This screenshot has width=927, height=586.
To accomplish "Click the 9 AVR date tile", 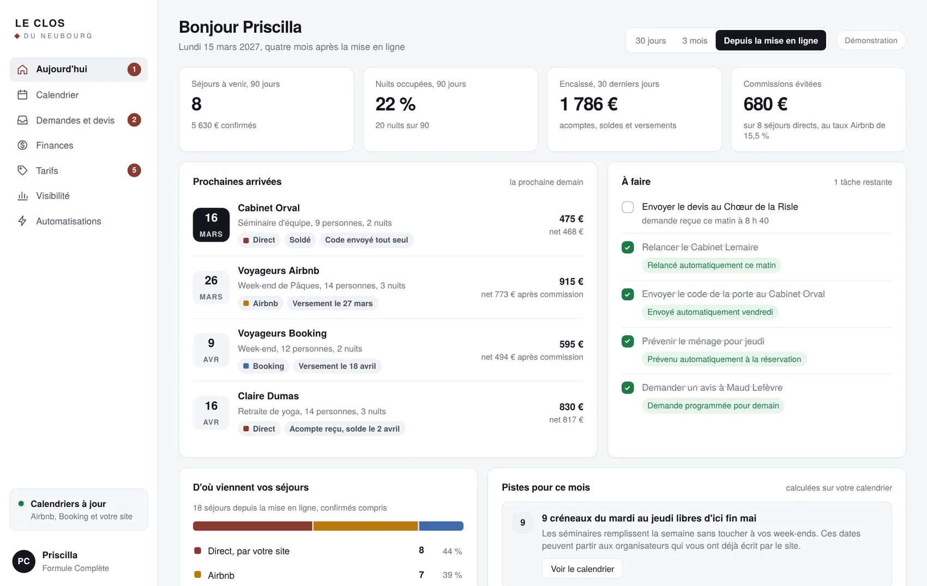I will click(211, 349).
